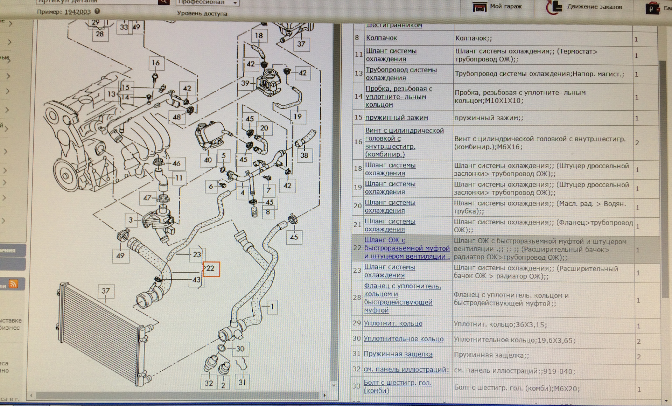
Task: Open Винт с цилиндрической головкой link
Action: (x=404, y=142)
